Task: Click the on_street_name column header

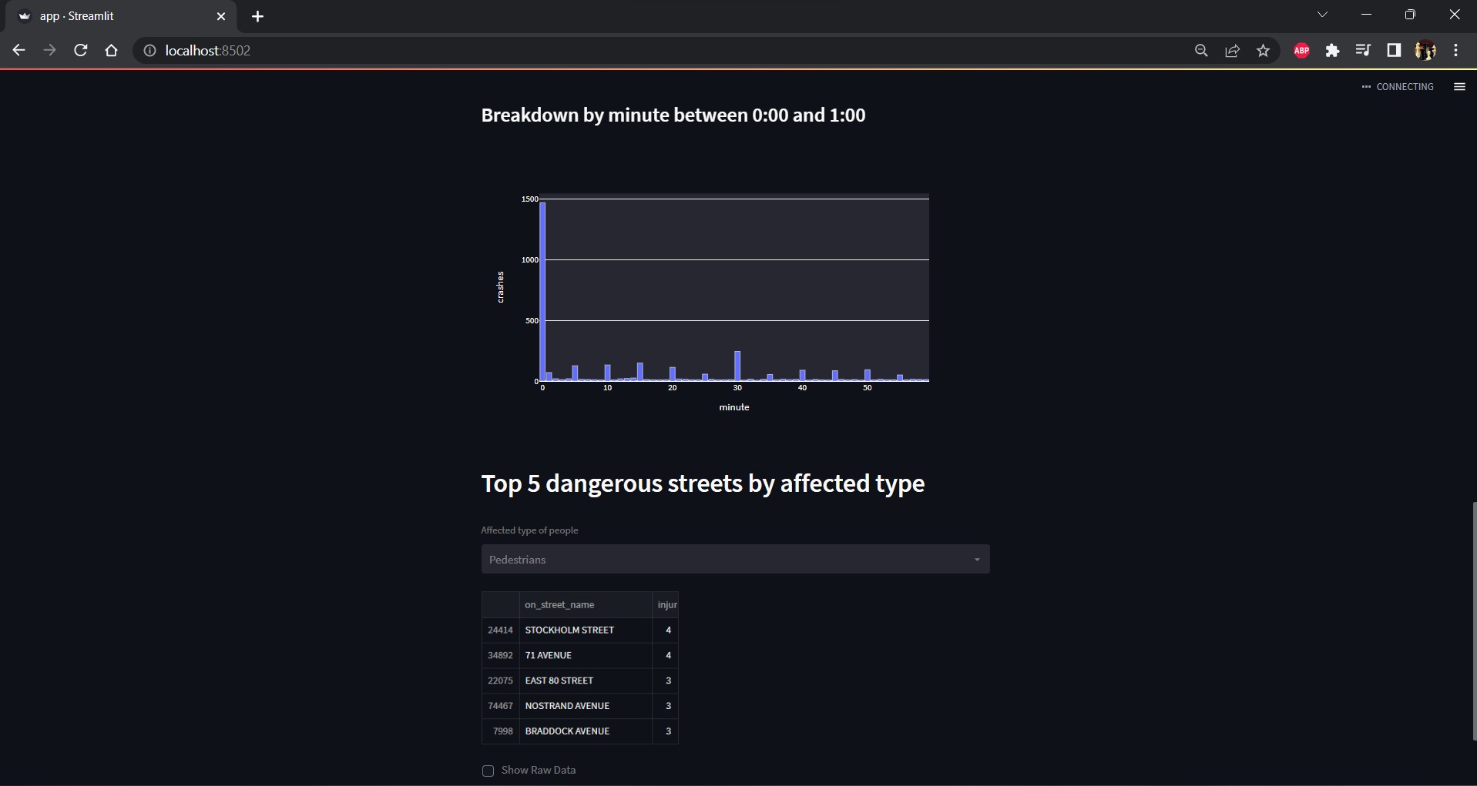Action: pyautogui.click(x=586, y=604)
